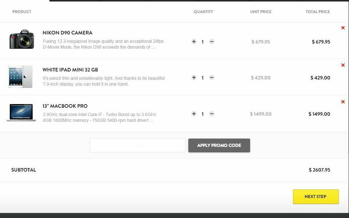Focus the promo code input field

[137, 145]
